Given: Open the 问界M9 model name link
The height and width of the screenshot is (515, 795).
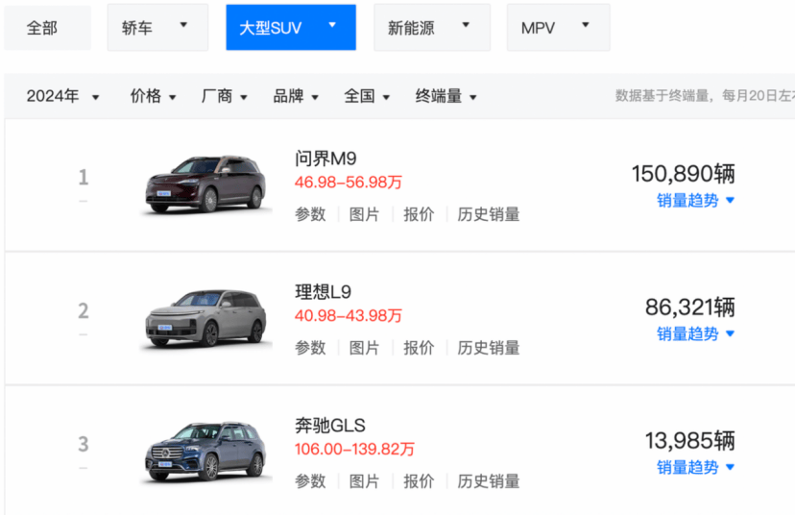Looking at the screenshot, I should click(325, 159).
